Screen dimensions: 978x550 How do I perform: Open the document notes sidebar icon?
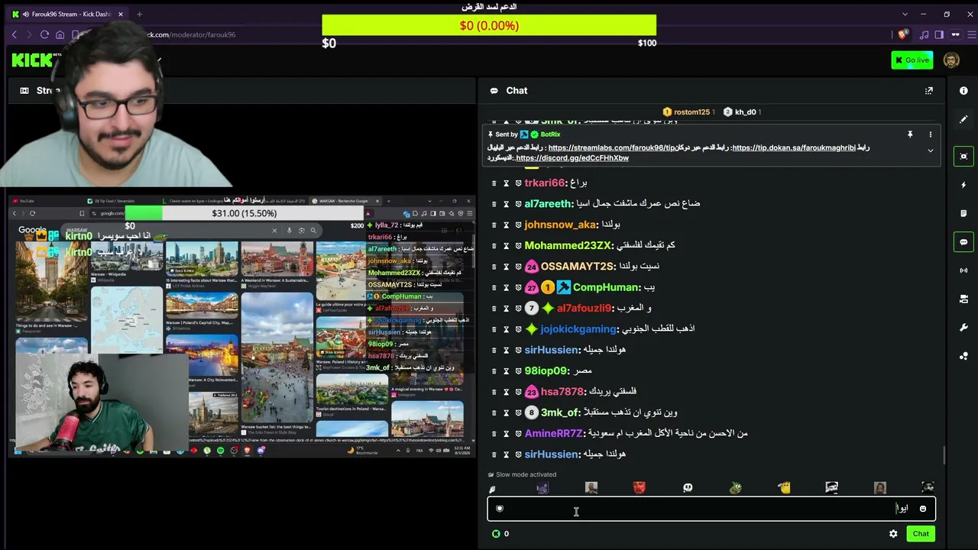963,213
